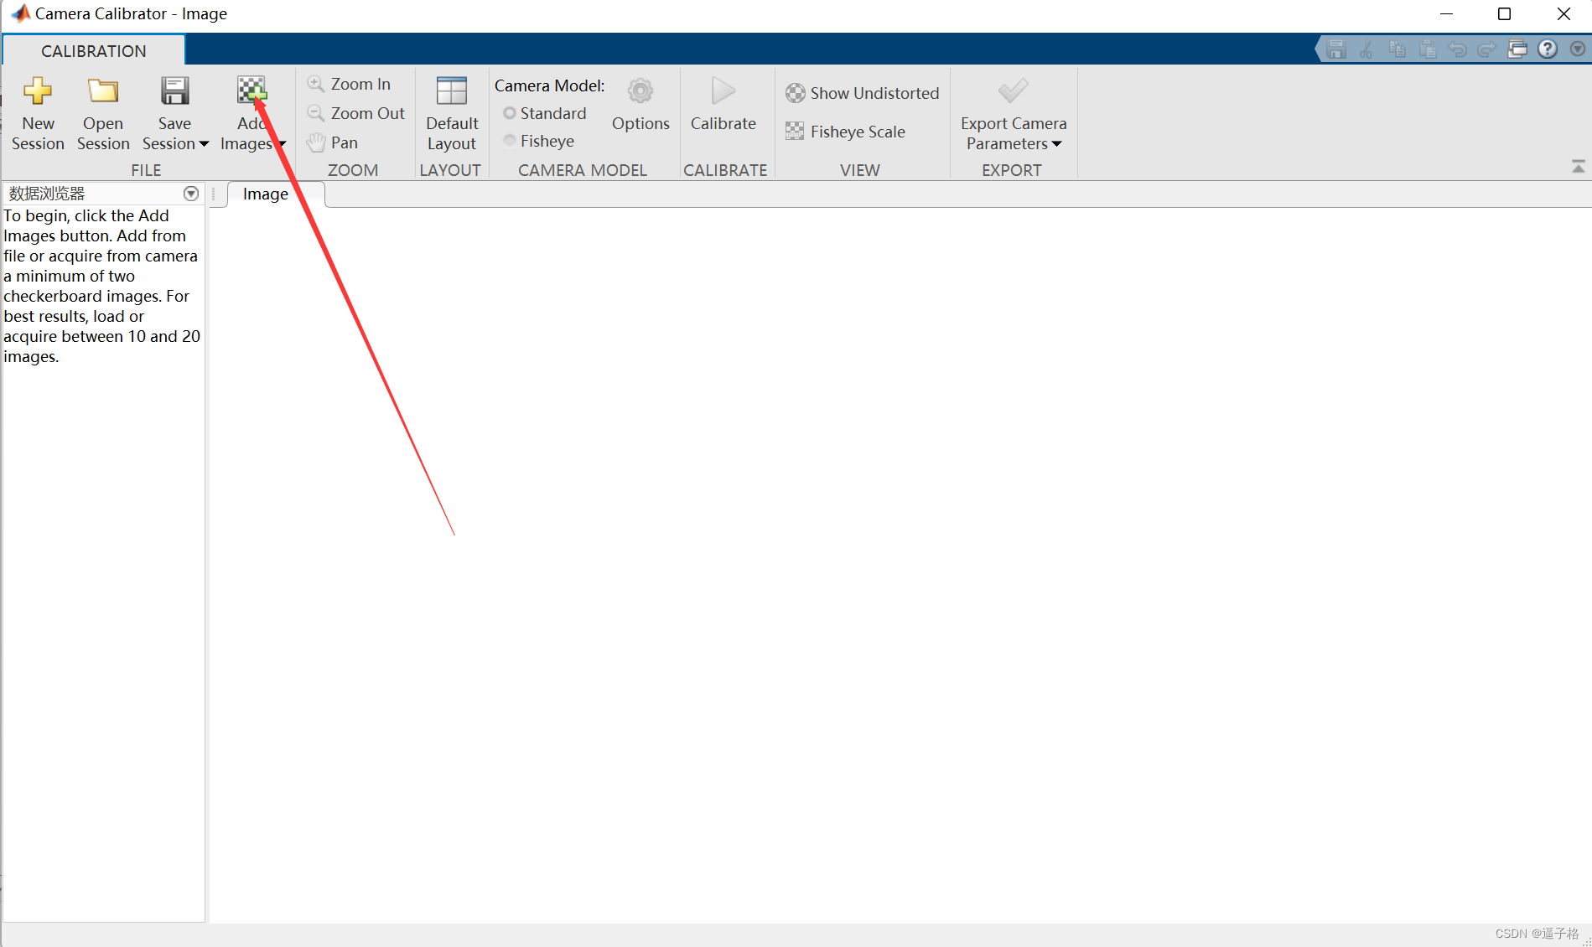Image resolution: width=1592 pixels, height=947 pixels.
Task: Click the ZOOM section label
Action: (x=353, y=170)
